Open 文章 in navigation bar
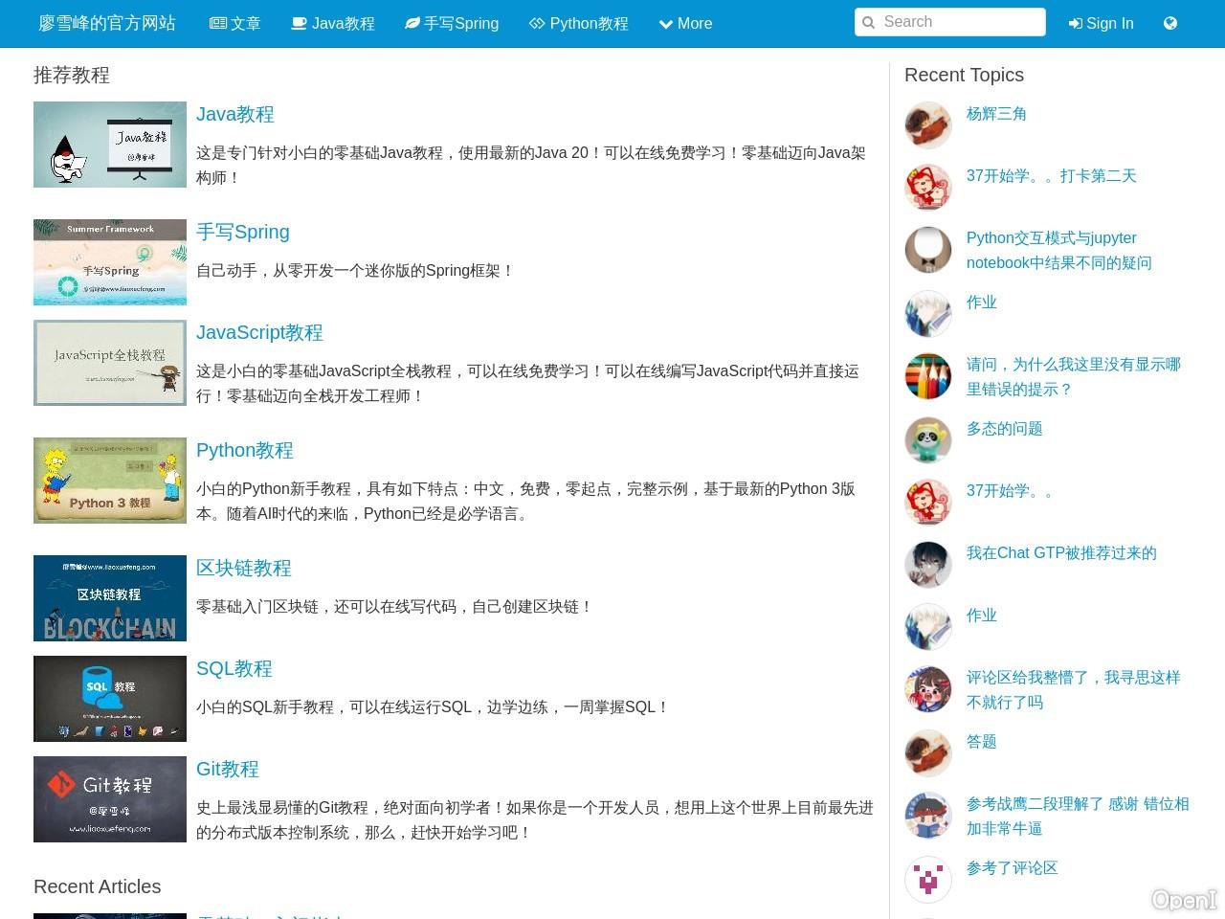The image size is (1225, 919). click(x=234, y=23)
